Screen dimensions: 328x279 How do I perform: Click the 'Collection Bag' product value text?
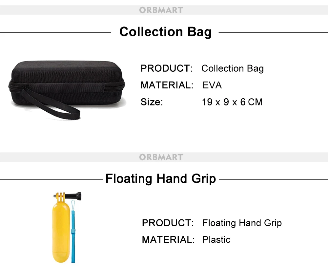232,69
